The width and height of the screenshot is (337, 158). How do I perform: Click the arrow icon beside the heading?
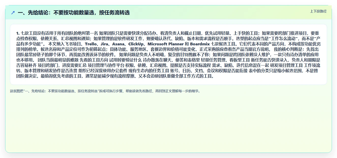(13, 12)
